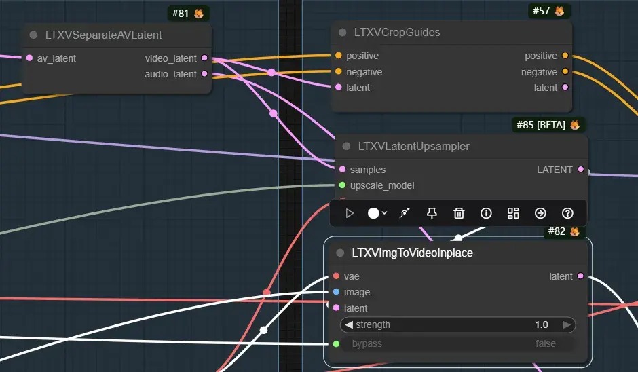Image resolution: width=638 pixels, height=372 pixels.
Task: Collapse the LTXVCropGuides node dot
Action: (x=343, y=32)
